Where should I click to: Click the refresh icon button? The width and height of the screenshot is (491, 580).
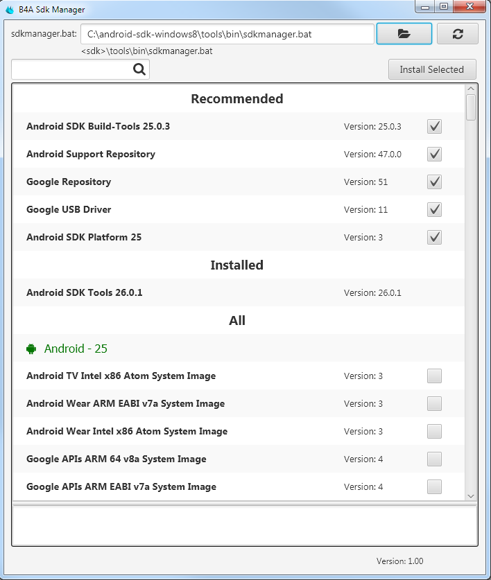coord(458,34)
